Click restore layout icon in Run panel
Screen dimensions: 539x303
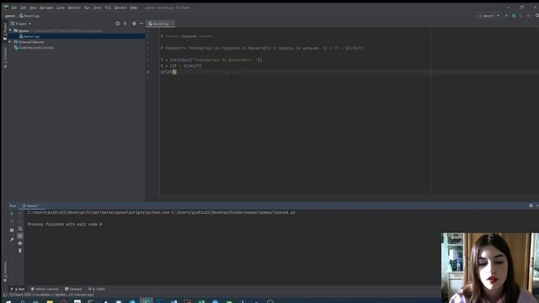pyautogui.click(x=12, y=230)
